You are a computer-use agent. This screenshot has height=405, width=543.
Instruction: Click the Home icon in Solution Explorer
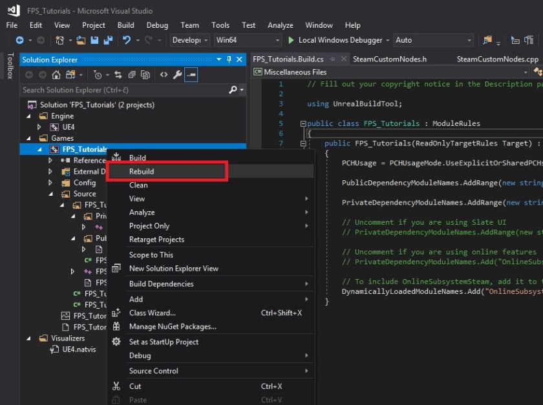[x=57, y=73]
